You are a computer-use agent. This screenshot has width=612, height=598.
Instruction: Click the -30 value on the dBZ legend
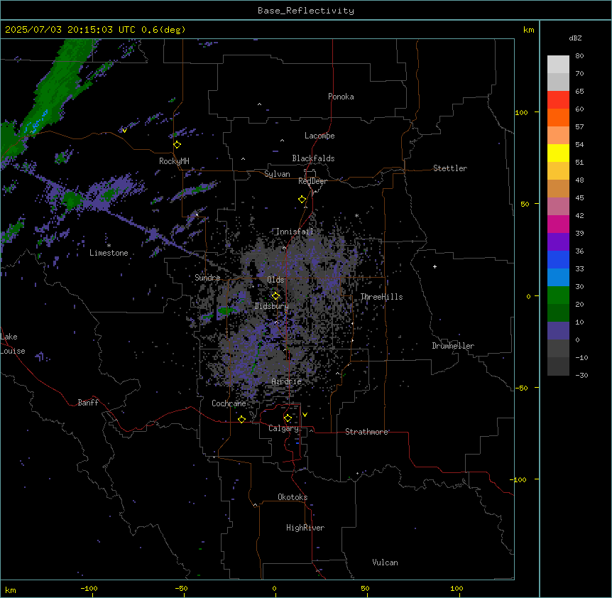[581, 376]
